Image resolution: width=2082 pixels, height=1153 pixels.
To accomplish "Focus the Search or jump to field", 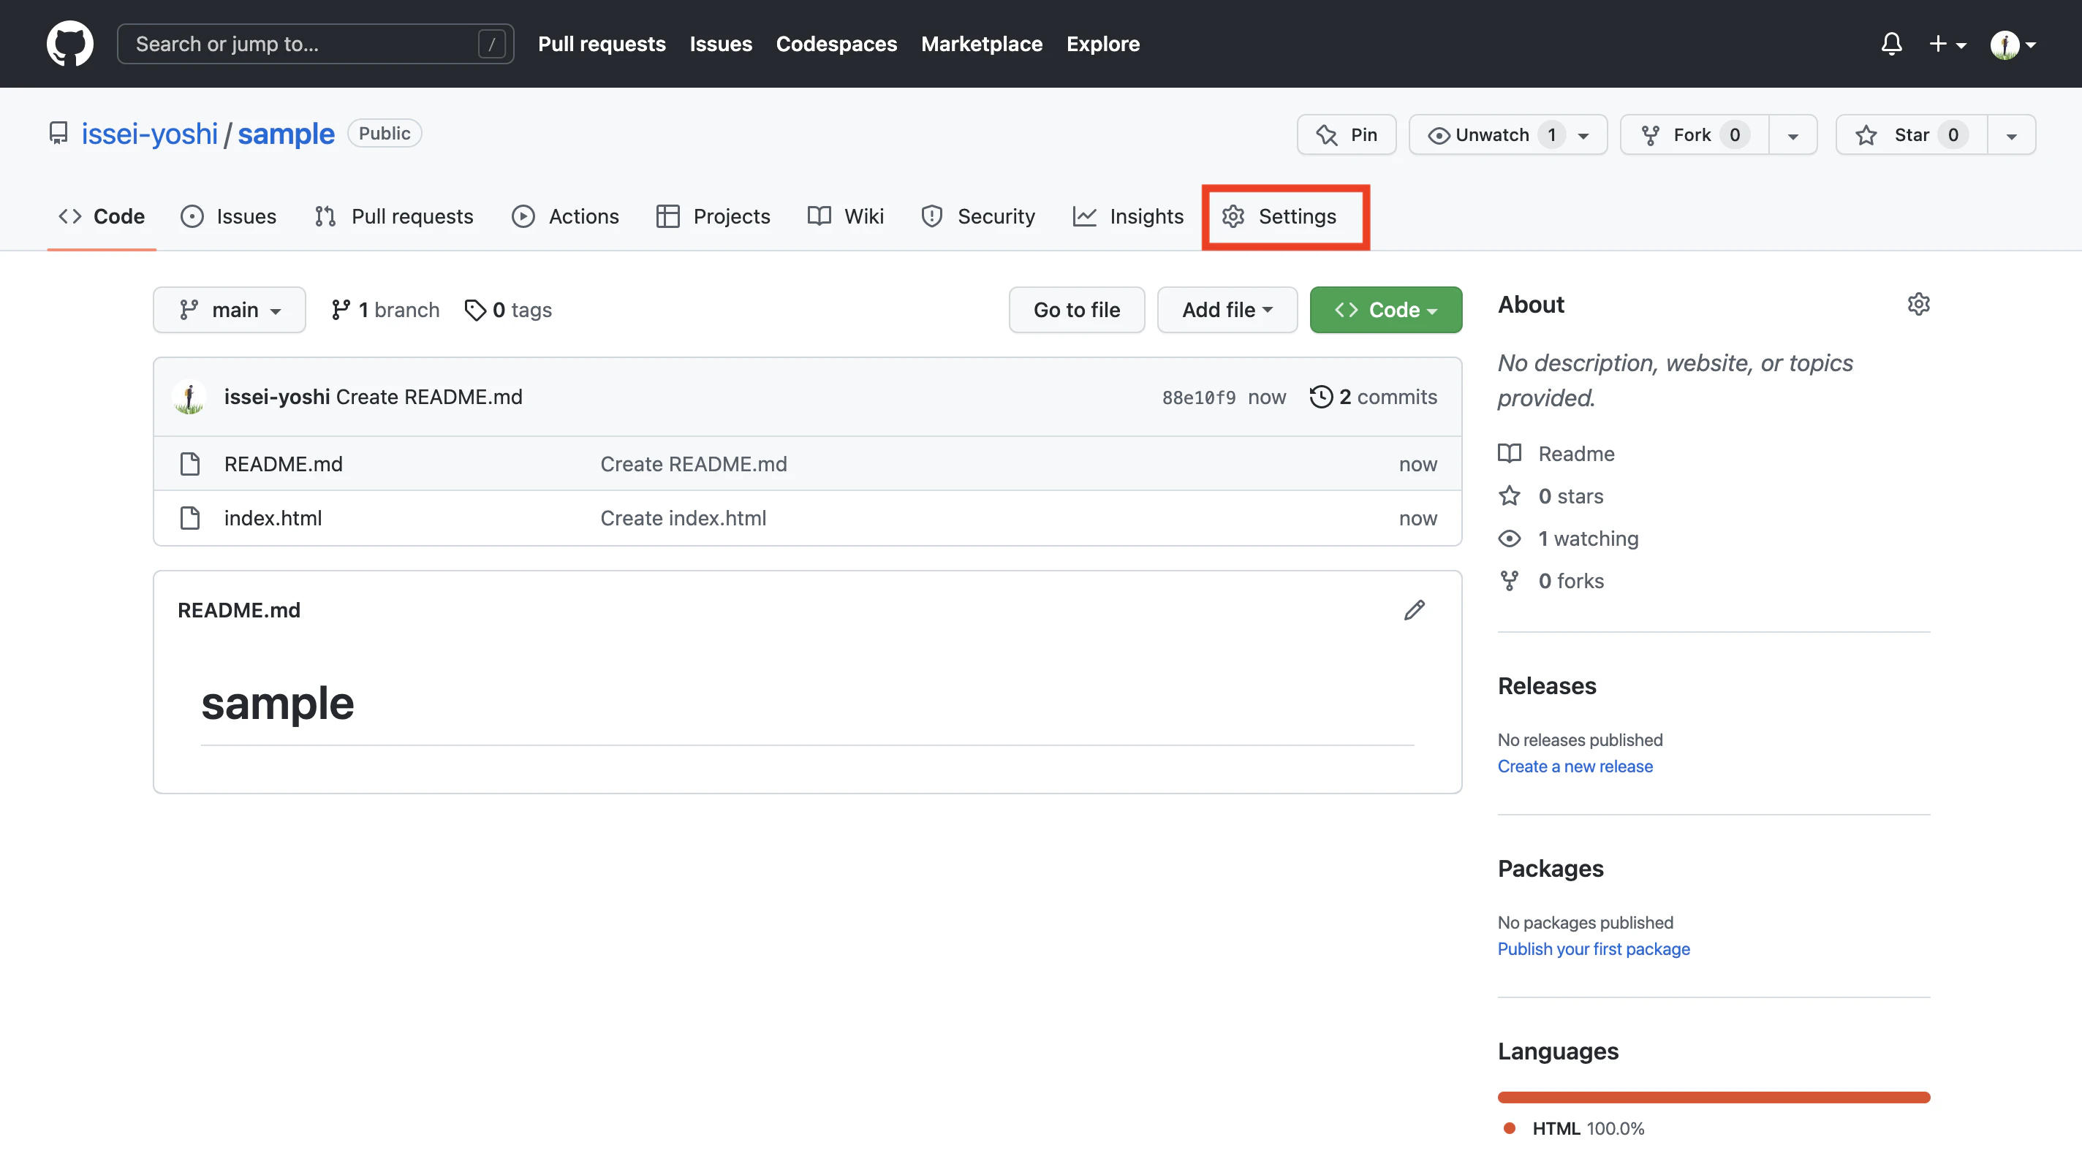I will point(307,44).
